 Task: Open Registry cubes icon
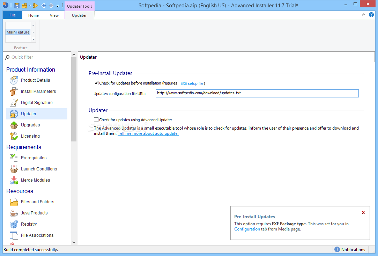tap(14, 224)
